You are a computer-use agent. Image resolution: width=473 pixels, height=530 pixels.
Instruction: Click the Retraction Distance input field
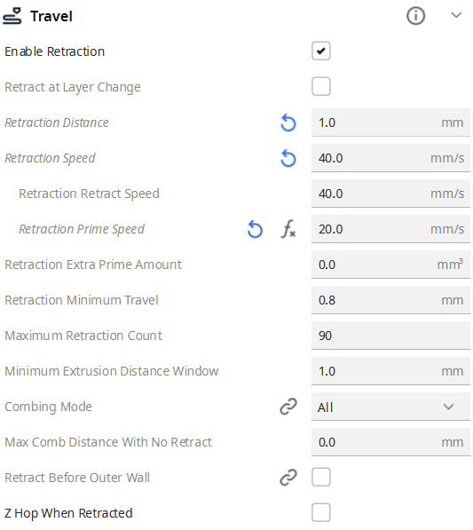pyautogui.click(x=390, y=123)
